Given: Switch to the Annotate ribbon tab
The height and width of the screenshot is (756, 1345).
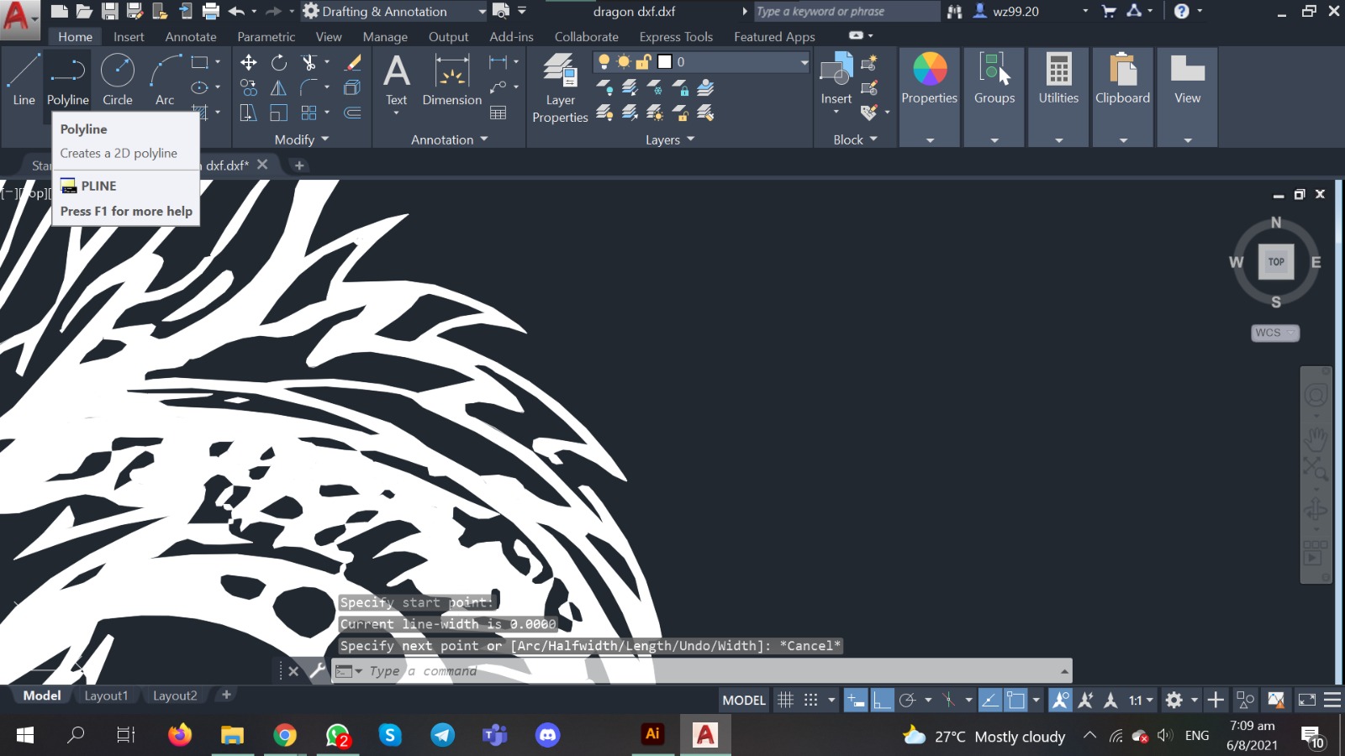Looking at the screenshot, I should pyautogui.click(x=191, y=37).
